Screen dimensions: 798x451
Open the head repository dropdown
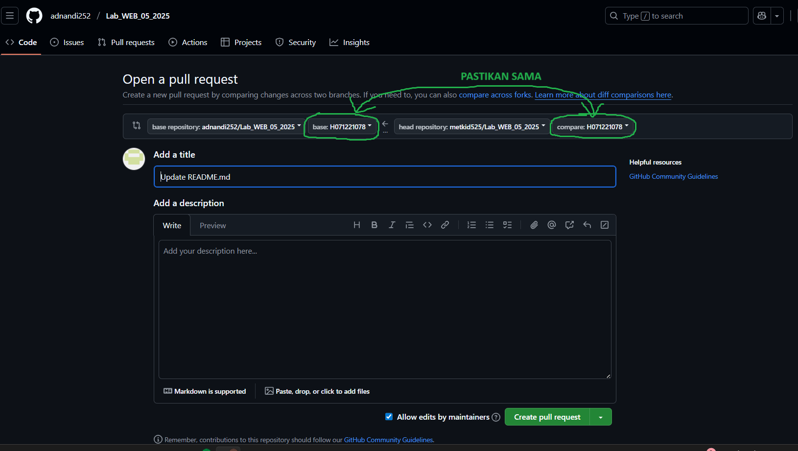pyautogui.click(x=472, y=127)
